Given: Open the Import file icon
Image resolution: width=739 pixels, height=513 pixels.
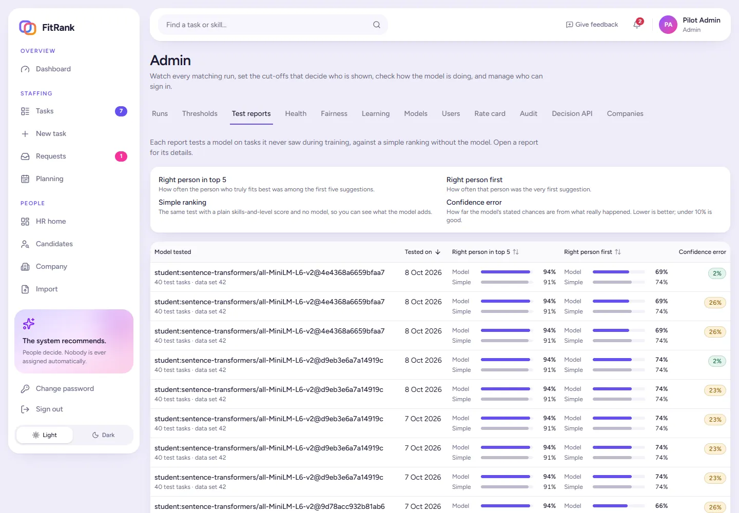Looking at the screenshot, I should point(25,289).
